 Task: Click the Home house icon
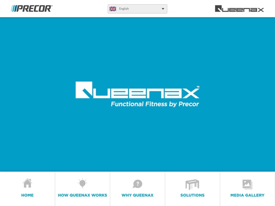tap(27, 183)
